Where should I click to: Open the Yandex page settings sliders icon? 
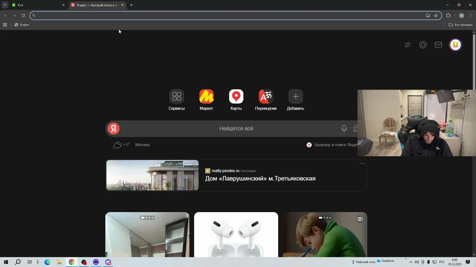tap(408, 45)
